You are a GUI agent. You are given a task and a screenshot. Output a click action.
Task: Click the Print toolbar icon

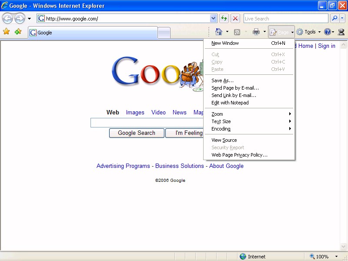point(256,32)
